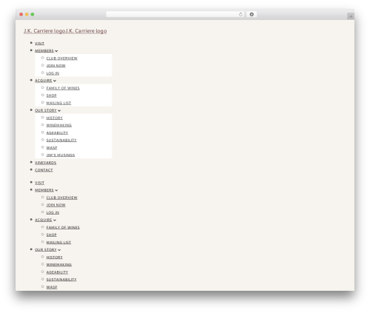This screenshot has height=313, width=370.
Task: Open Shop in the lower list
Action: (x=52, y=235)
